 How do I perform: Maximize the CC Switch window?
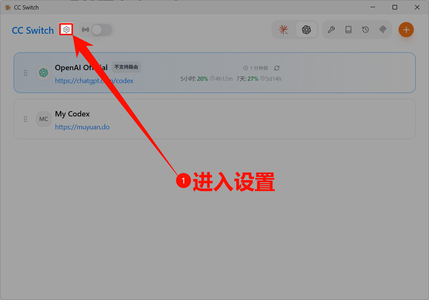coord(394,7)
